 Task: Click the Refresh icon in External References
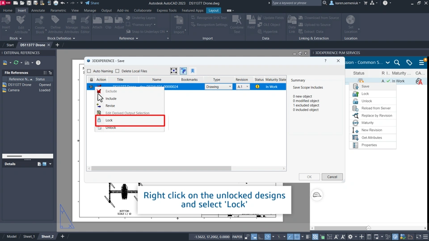[x=16, y=62]
